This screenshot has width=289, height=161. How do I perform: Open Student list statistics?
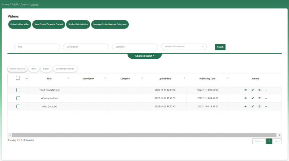[78, 24]
